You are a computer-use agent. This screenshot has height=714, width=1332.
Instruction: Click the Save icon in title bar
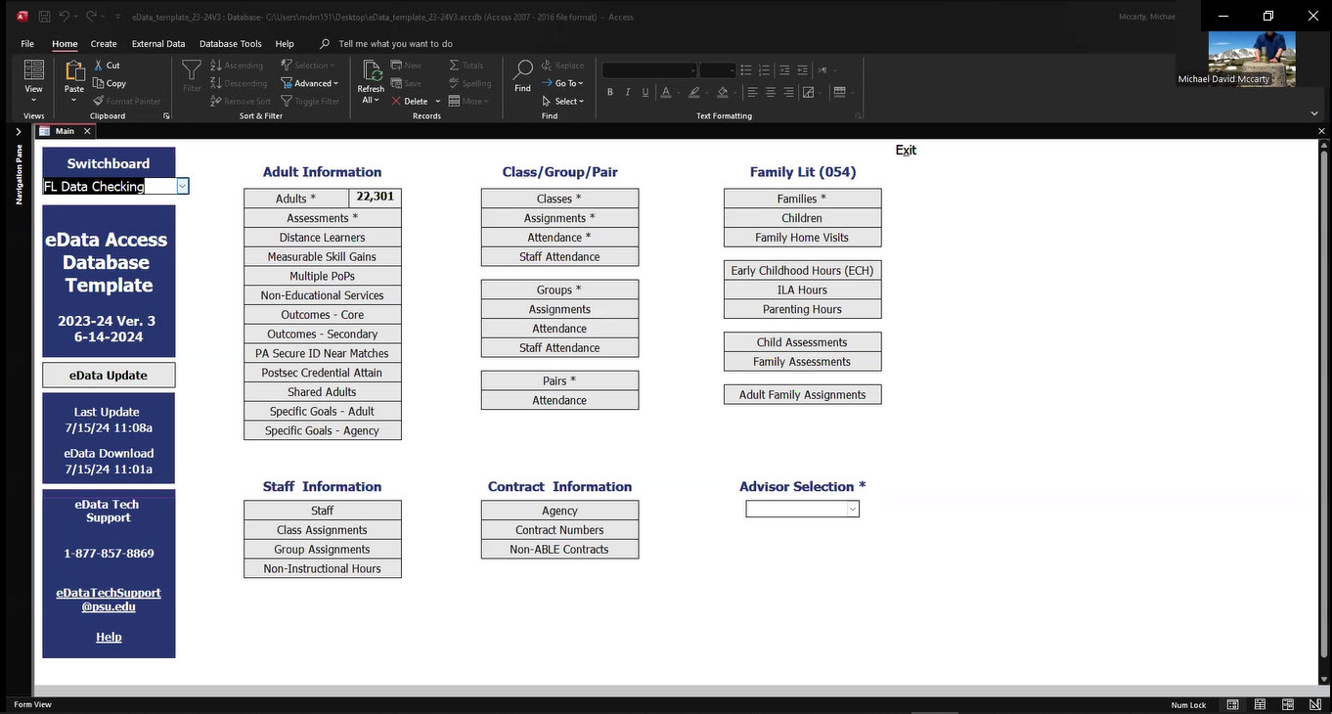coord(45,17)
